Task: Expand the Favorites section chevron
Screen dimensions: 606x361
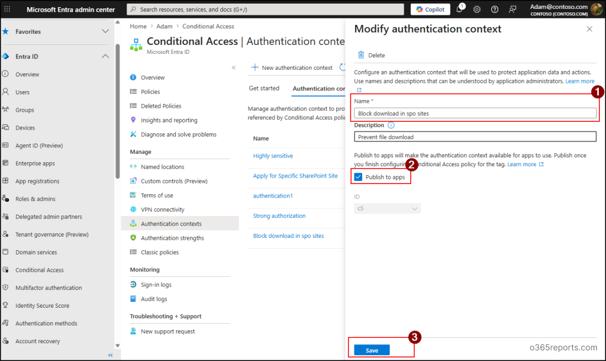Action: pos(105,31)
